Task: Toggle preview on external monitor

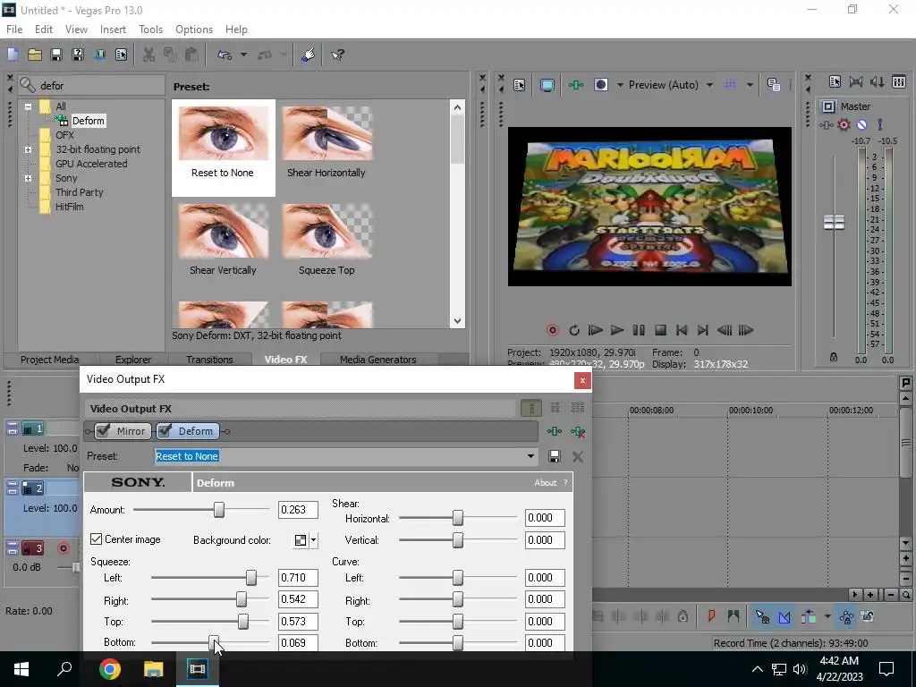Action: (x=547, y=85)
